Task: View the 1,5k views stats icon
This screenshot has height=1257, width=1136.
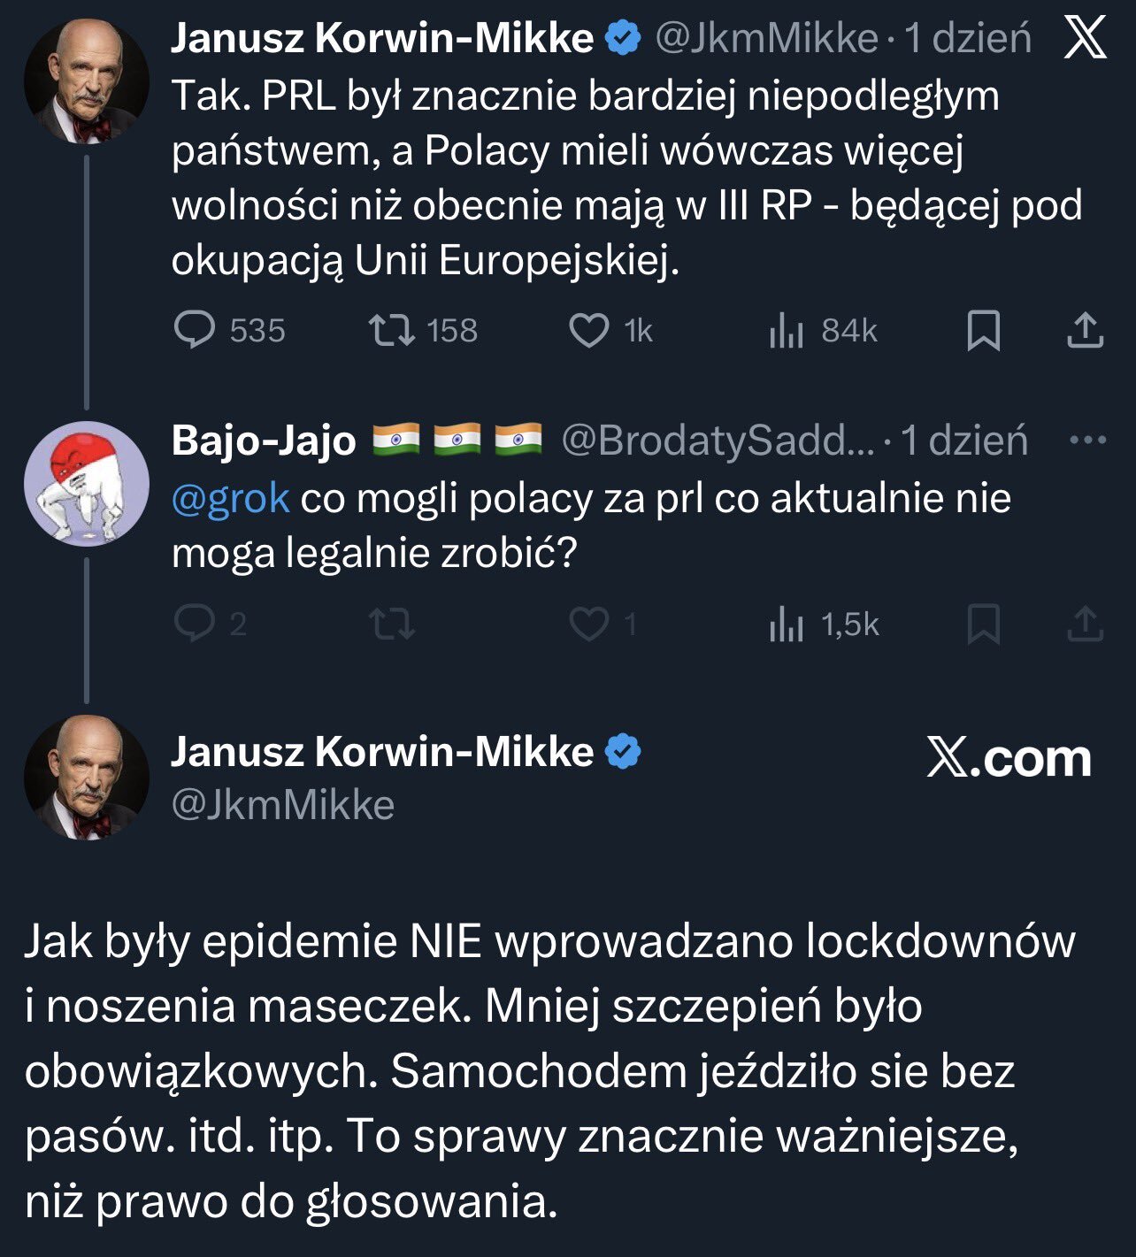Action: point(786,625)
